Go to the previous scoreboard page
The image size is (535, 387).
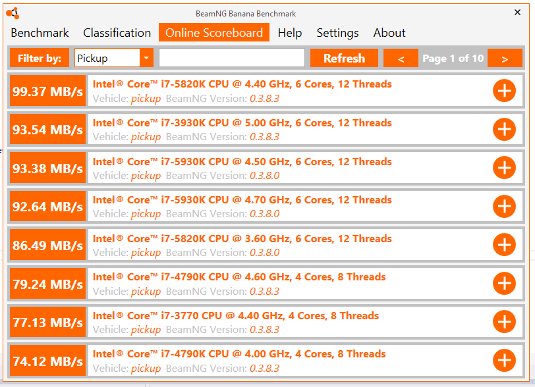[x=401, y=58]
